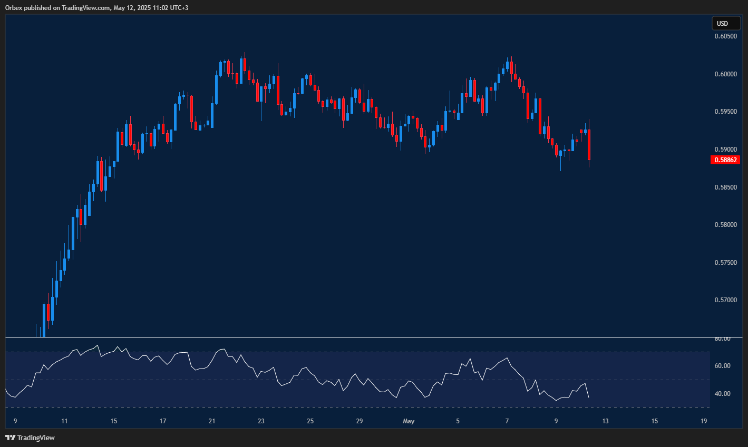Select the 80.00 RSI scale label
The height and width of the screenshot is (447, 748).
722,339
